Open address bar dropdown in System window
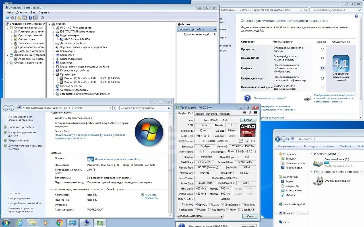 point(110,108)
